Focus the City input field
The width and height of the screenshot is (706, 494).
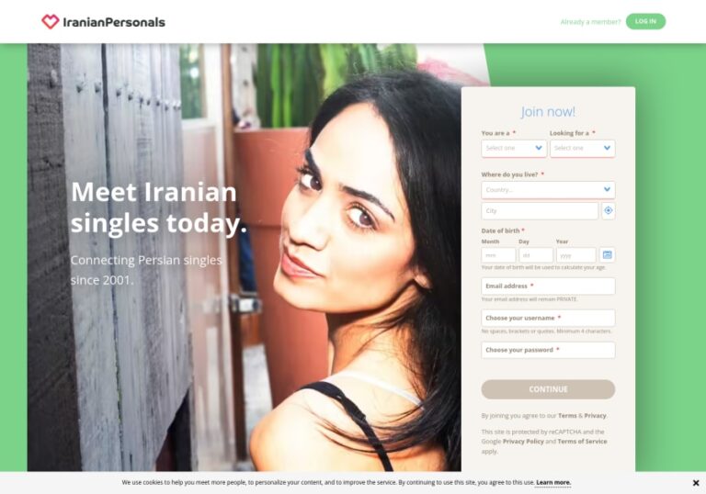[x=540, y=210]
